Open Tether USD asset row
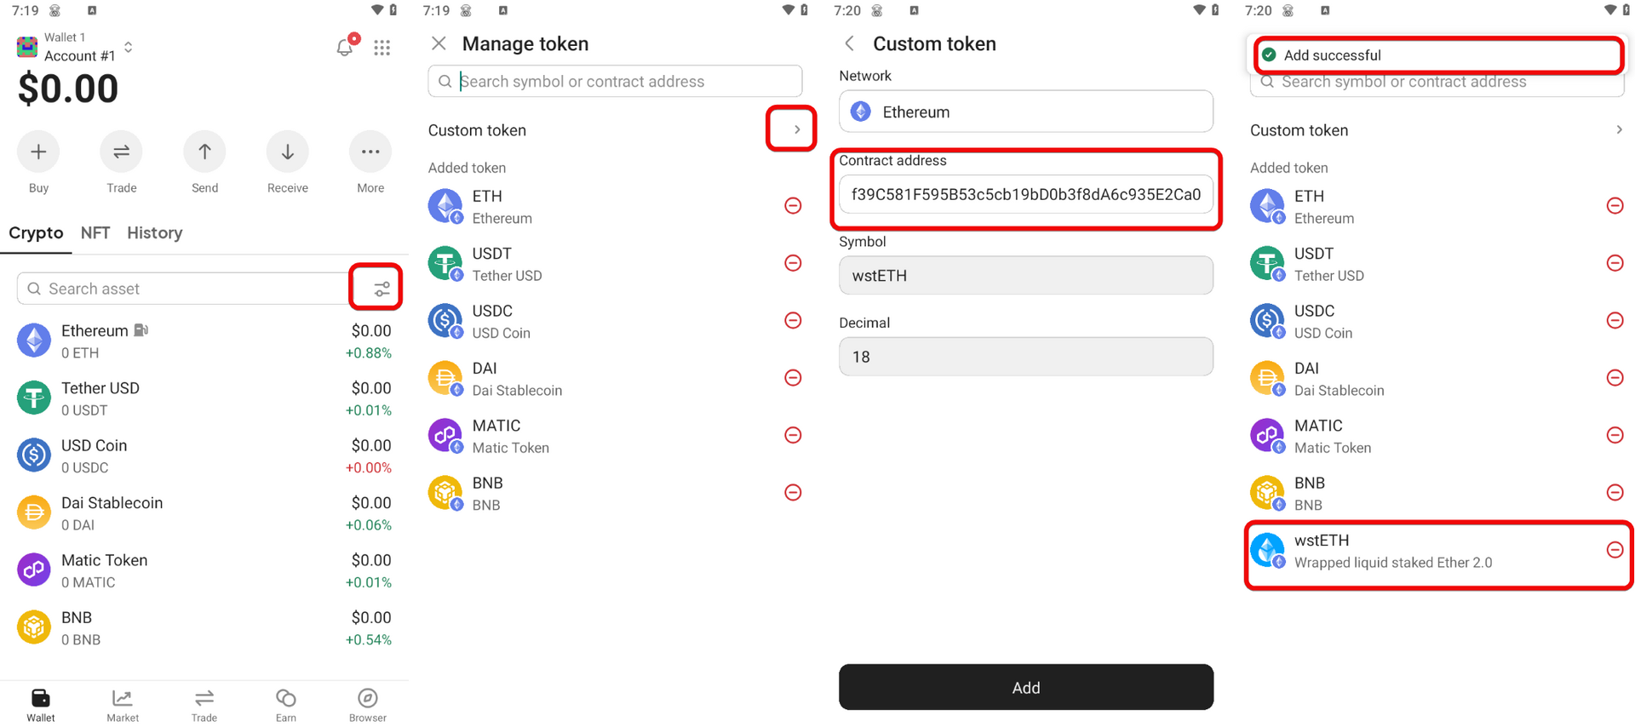The image size is (1635, 727). click(x=204, y=398)
